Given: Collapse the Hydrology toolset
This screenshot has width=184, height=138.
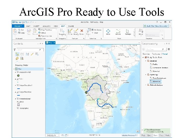Looking at the screenshot, I should click(146, 75).
